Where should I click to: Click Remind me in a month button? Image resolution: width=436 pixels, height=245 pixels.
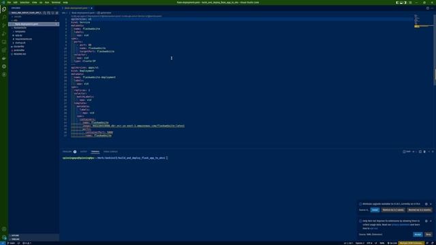click(420, 210)
